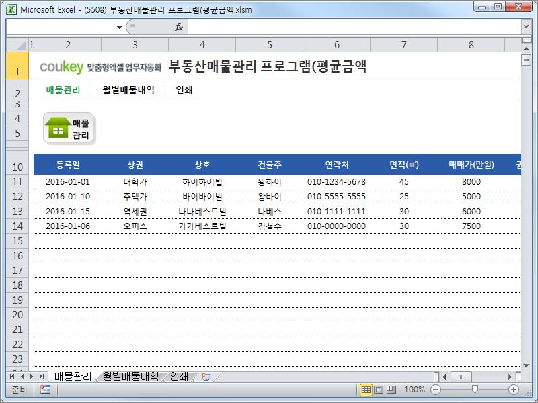Viewport: 538px width, 403px height.
Task: Go to the last sheet tab
Action: click(42, 377)
